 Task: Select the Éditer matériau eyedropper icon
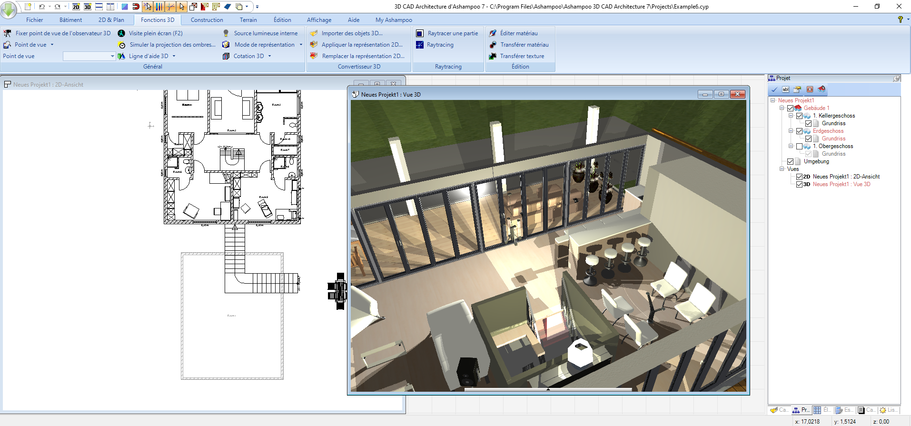pos(493,33)
